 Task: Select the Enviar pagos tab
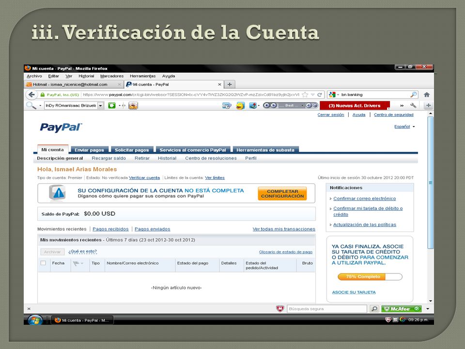pos(89,150)
